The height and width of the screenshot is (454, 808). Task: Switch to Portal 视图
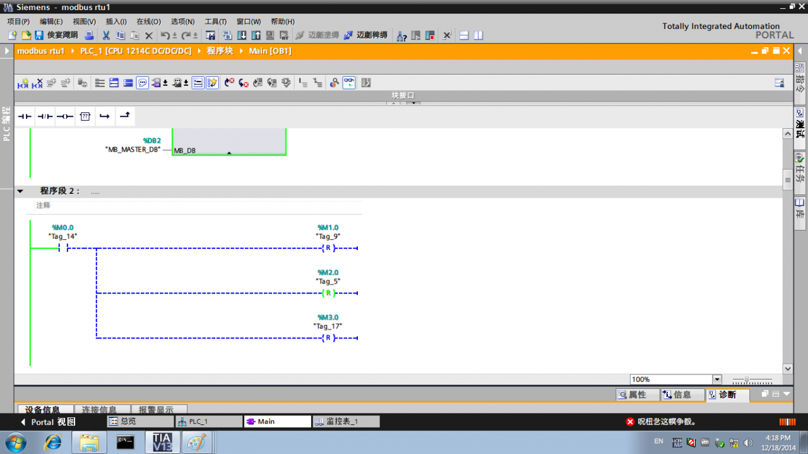click(49, 422)
